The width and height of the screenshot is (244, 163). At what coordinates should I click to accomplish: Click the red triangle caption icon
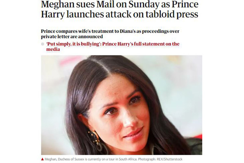pos(43,159)
